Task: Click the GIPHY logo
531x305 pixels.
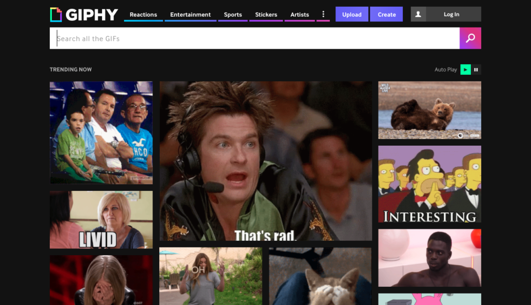Action: pyautogui.click(x=84, y=15)
